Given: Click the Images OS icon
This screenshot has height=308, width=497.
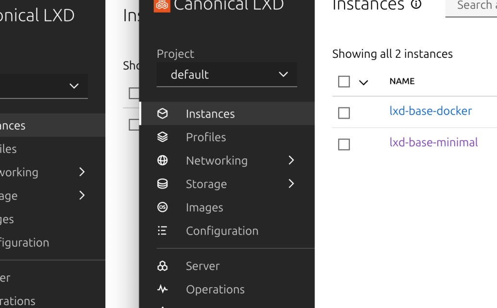Looking at the screenshot, I should pos(163,207).
